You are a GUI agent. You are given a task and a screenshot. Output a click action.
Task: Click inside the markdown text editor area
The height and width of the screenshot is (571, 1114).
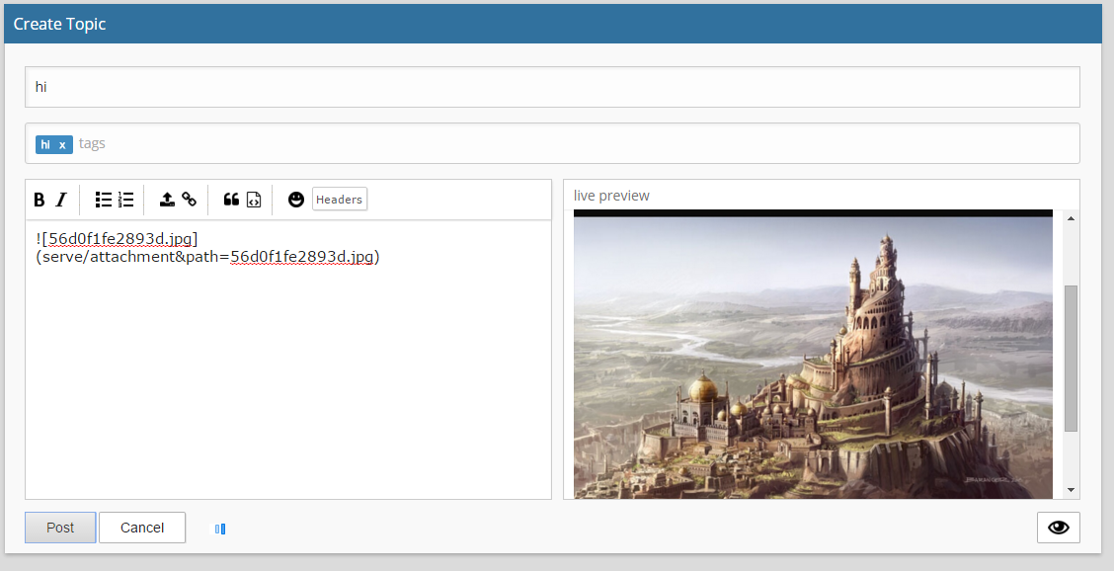[x=288, y=359]
